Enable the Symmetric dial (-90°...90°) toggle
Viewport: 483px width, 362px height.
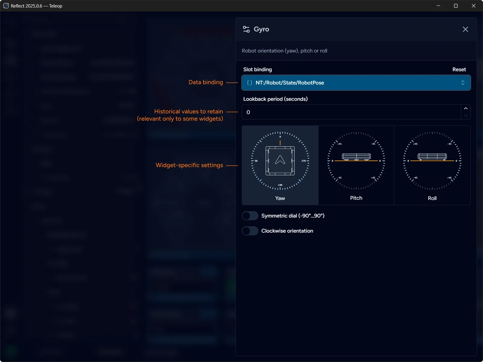(x=250, y=215)
